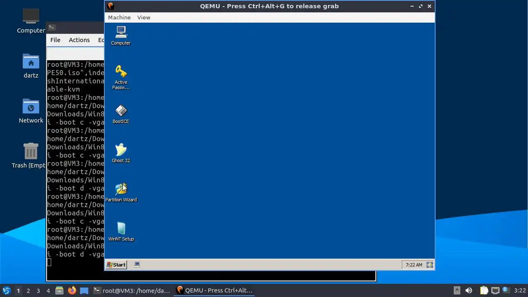Switch to workspace 2
528x297 pixels.
28,290
